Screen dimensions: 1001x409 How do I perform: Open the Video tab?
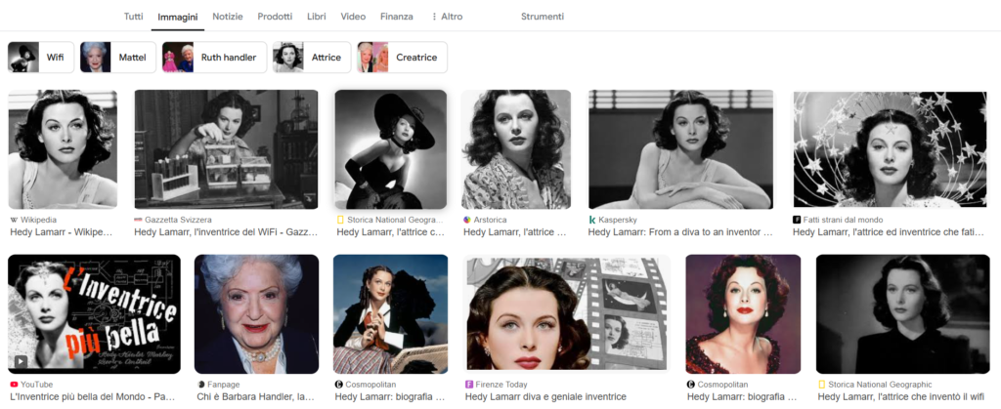coord(353,17)
